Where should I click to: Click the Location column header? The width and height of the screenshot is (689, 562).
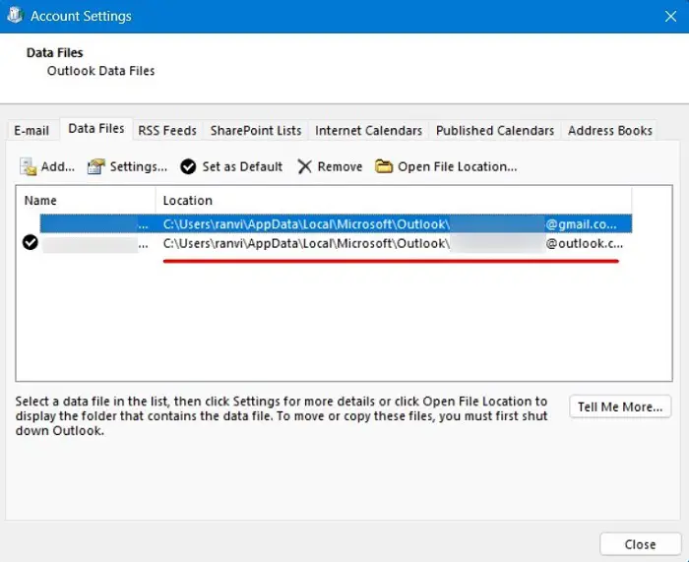click(394, 201)
